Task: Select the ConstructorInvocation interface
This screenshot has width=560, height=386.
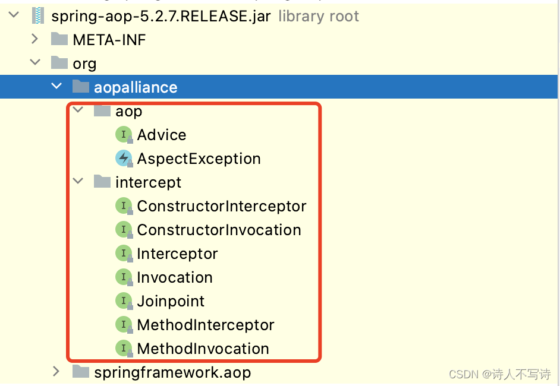Action: tap(218, 230)
